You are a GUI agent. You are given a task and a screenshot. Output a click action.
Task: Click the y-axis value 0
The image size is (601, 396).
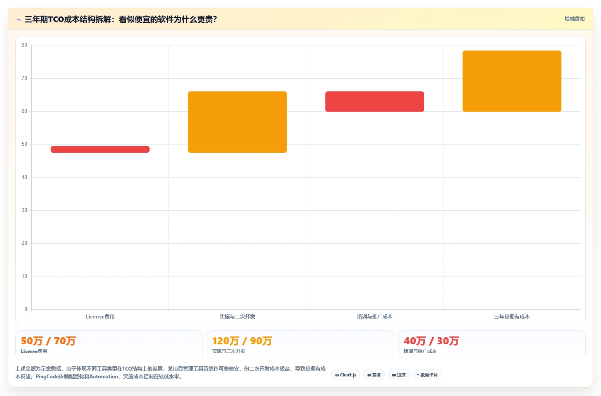[x=26, y=309]
